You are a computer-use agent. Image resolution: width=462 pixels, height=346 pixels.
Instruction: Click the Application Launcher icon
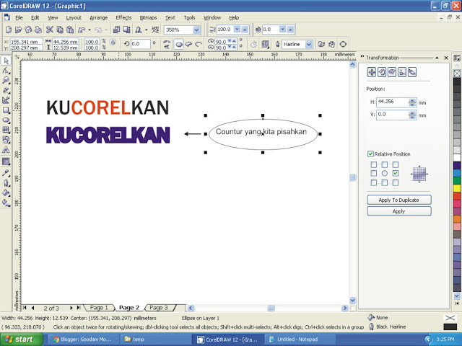click(x=138, y=30)
